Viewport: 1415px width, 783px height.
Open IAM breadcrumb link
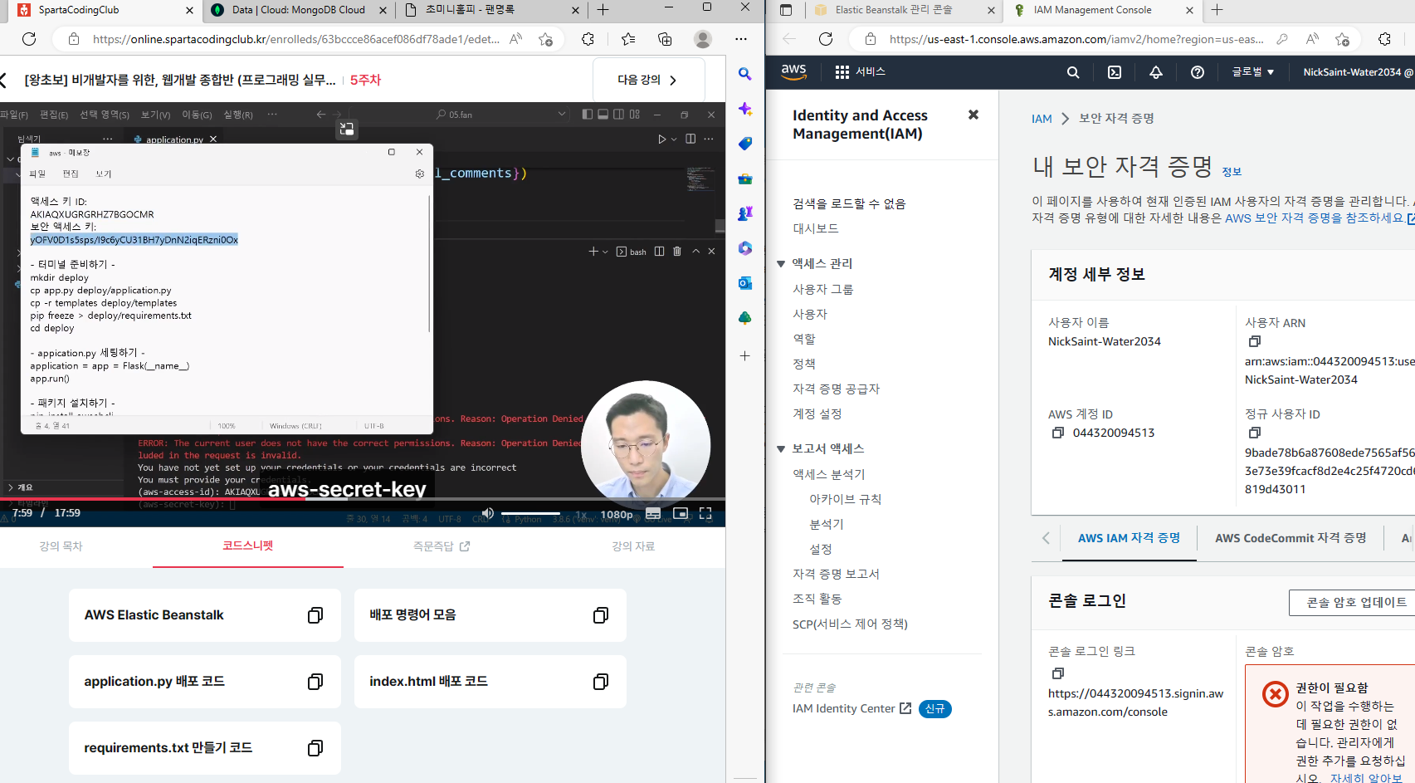coord(1042,119)
